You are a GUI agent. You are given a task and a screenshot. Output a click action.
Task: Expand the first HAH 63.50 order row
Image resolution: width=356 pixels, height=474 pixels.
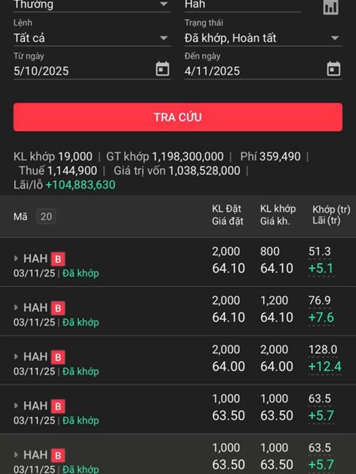(17, 406)
